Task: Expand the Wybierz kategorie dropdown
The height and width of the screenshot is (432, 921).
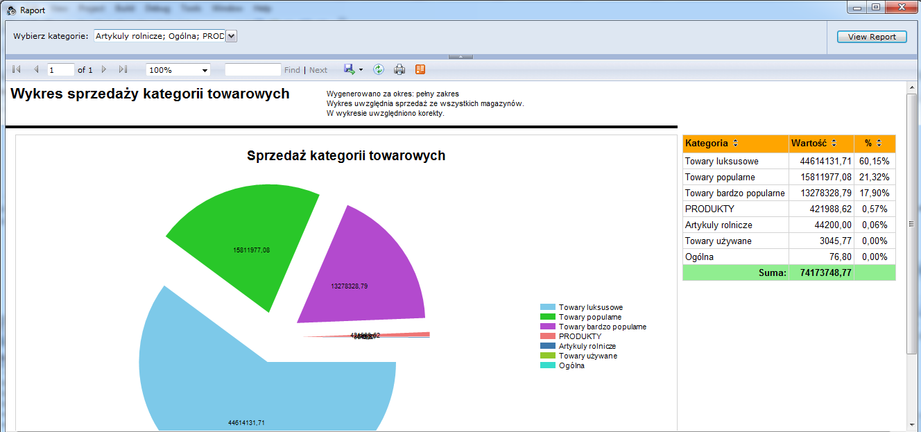Action: point(232,36)
